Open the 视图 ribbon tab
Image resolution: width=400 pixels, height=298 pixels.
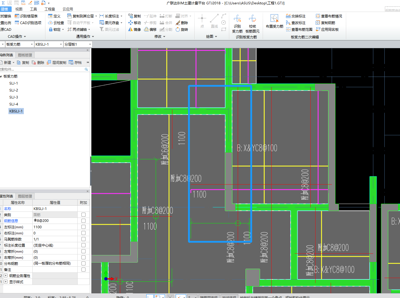[19, 9]
